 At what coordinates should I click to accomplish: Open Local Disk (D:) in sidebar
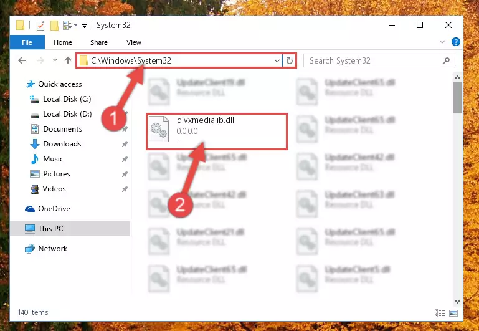pos(67,114)
